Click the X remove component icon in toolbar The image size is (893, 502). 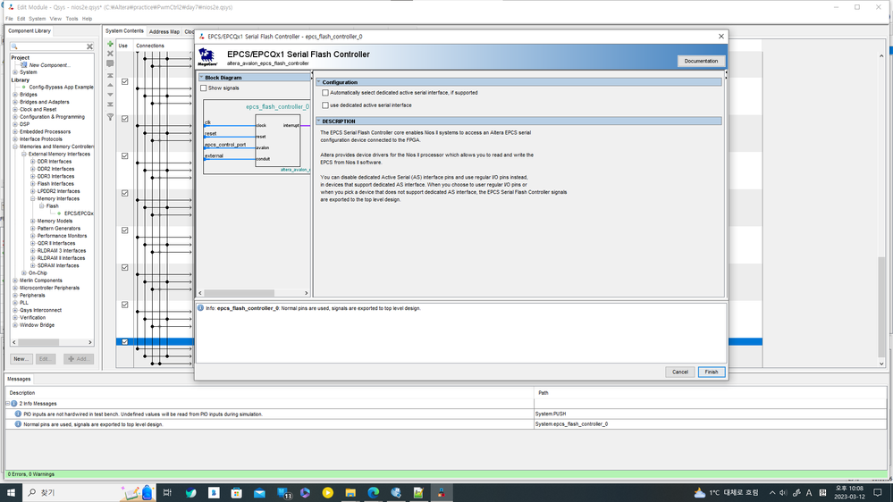[x=110, y=54]
